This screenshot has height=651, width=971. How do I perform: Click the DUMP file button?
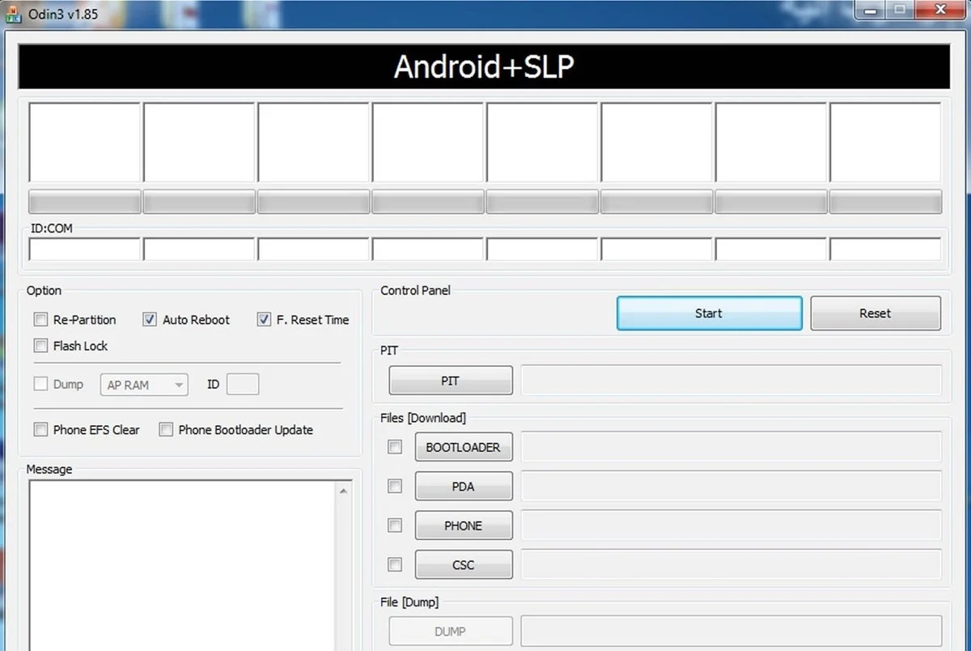tap(451, 631)
